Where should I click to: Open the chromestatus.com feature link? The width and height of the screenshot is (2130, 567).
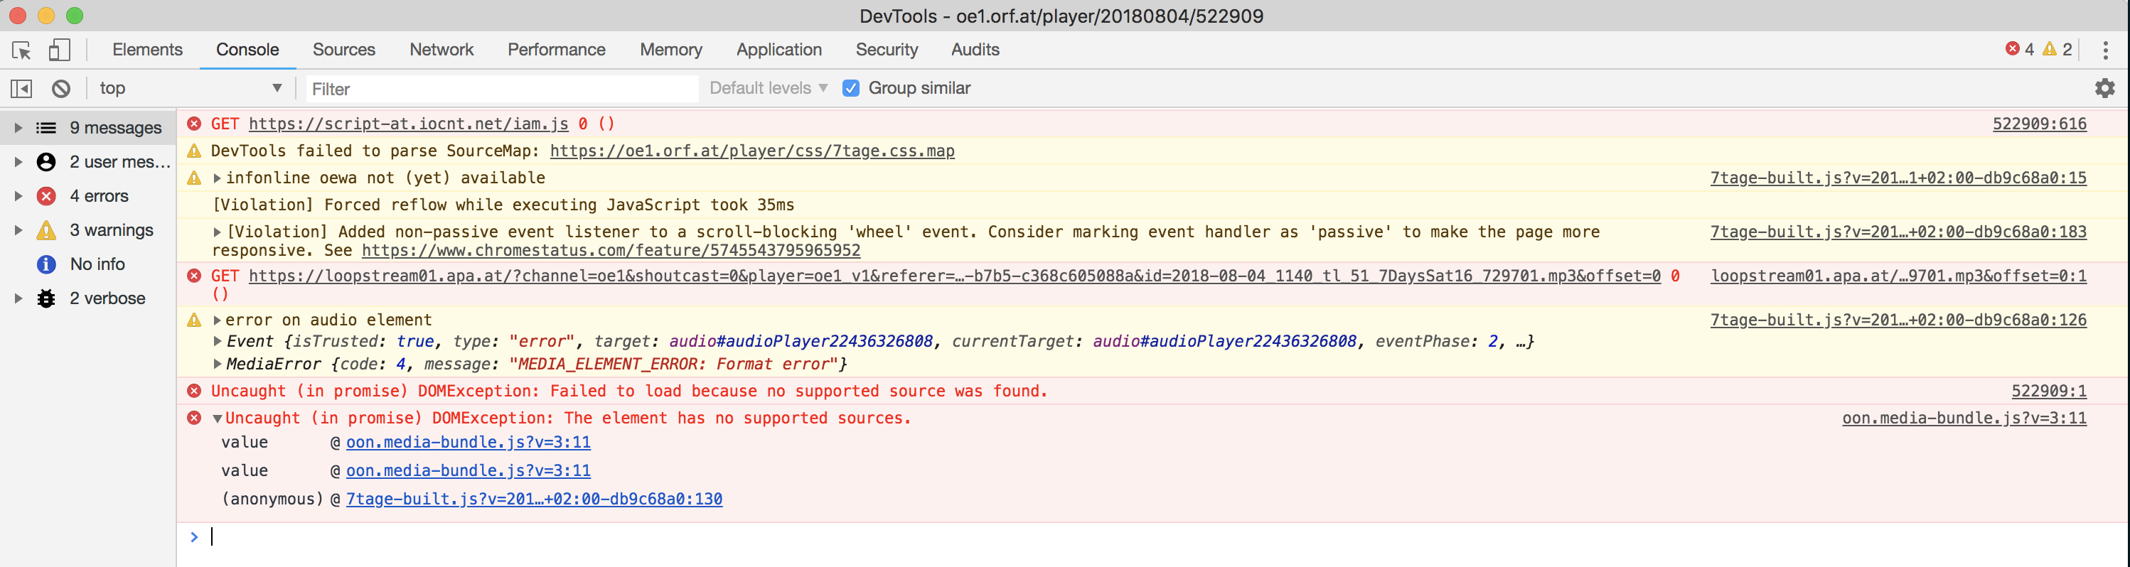(611, 250)
